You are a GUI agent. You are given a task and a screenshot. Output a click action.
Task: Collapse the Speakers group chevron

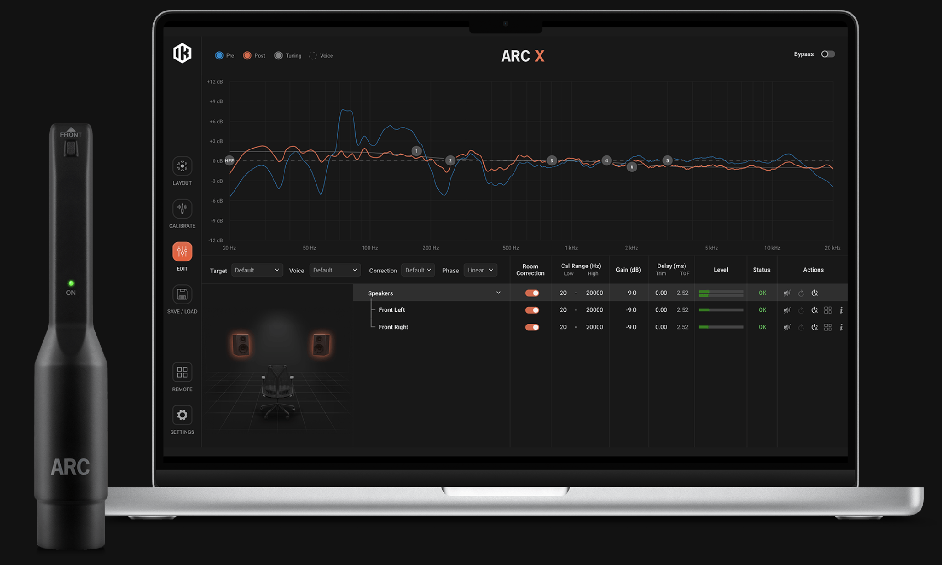tap(498, 293)
